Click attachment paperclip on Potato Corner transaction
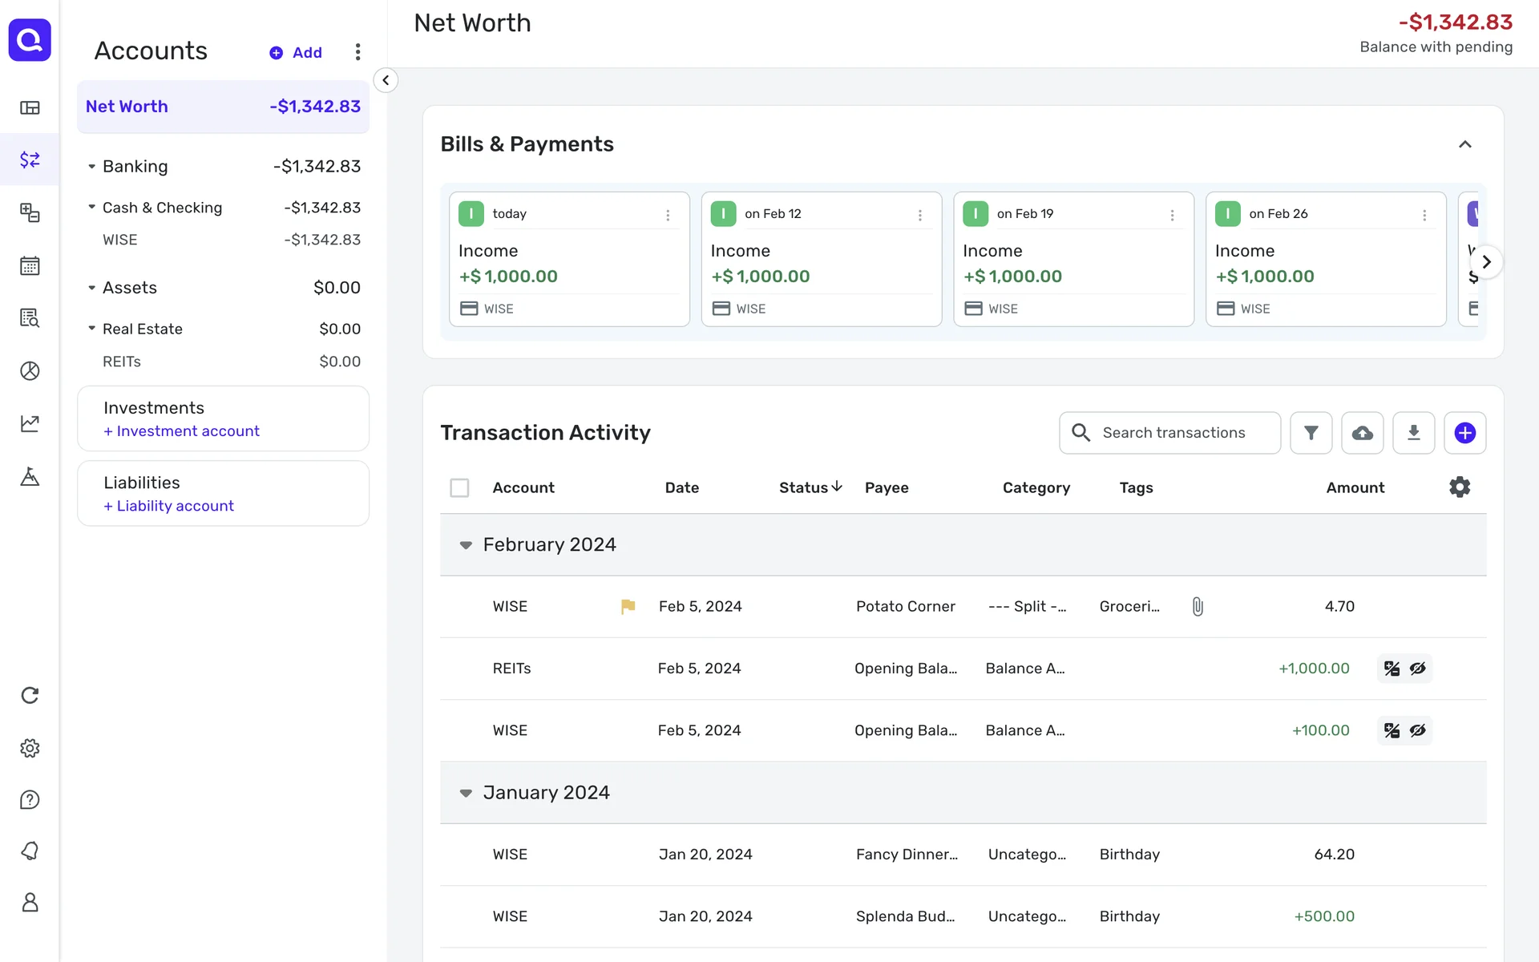The image size is (1539, 962). click(x=1198, y=607)
